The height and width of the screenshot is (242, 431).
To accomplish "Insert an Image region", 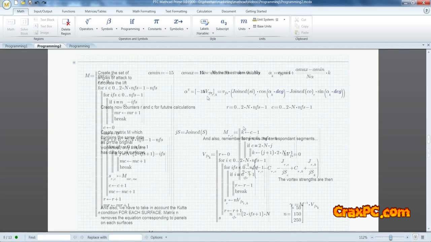I will 41,33.
